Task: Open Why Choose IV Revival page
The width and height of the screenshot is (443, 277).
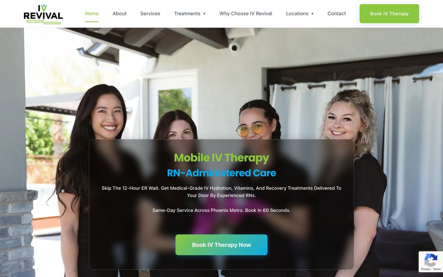Action: 246,14
